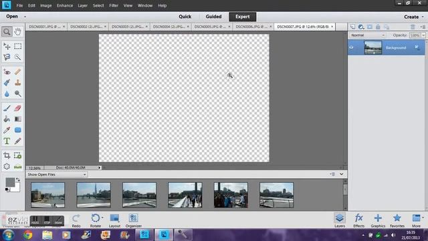This screenshot has height=241, width=428.
Task: Select the Hand tool
Action: pyautogui.click(x=18, y=31)
